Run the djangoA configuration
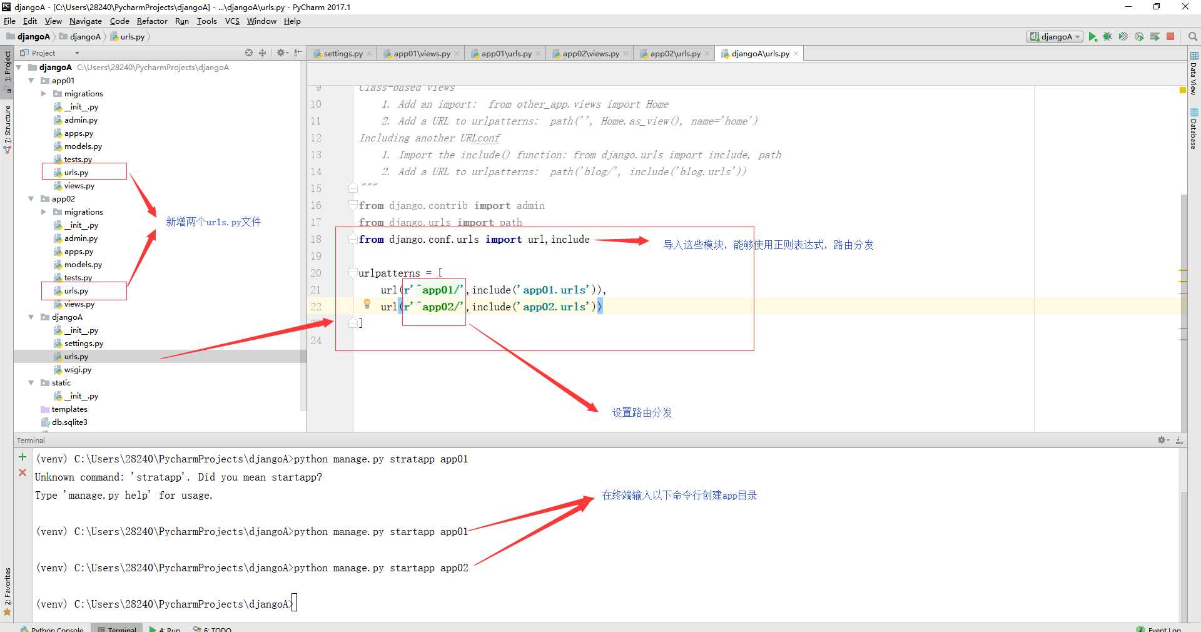Screen dimensions: 1201x632 [1092, 37]
